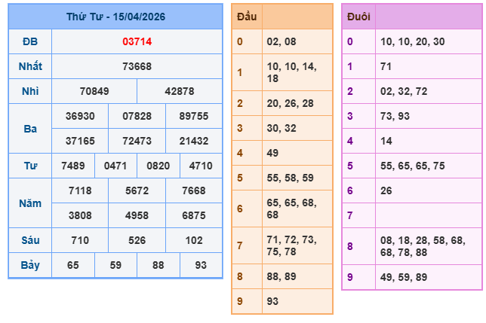
Task: Click the Đầu column header
Action: click(246, 16)
